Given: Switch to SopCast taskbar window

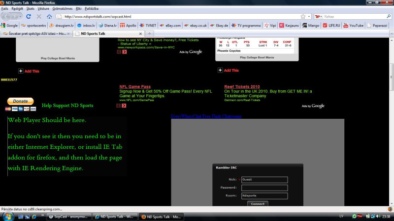Looking at the screenshot, I should [x=68, y=217].
